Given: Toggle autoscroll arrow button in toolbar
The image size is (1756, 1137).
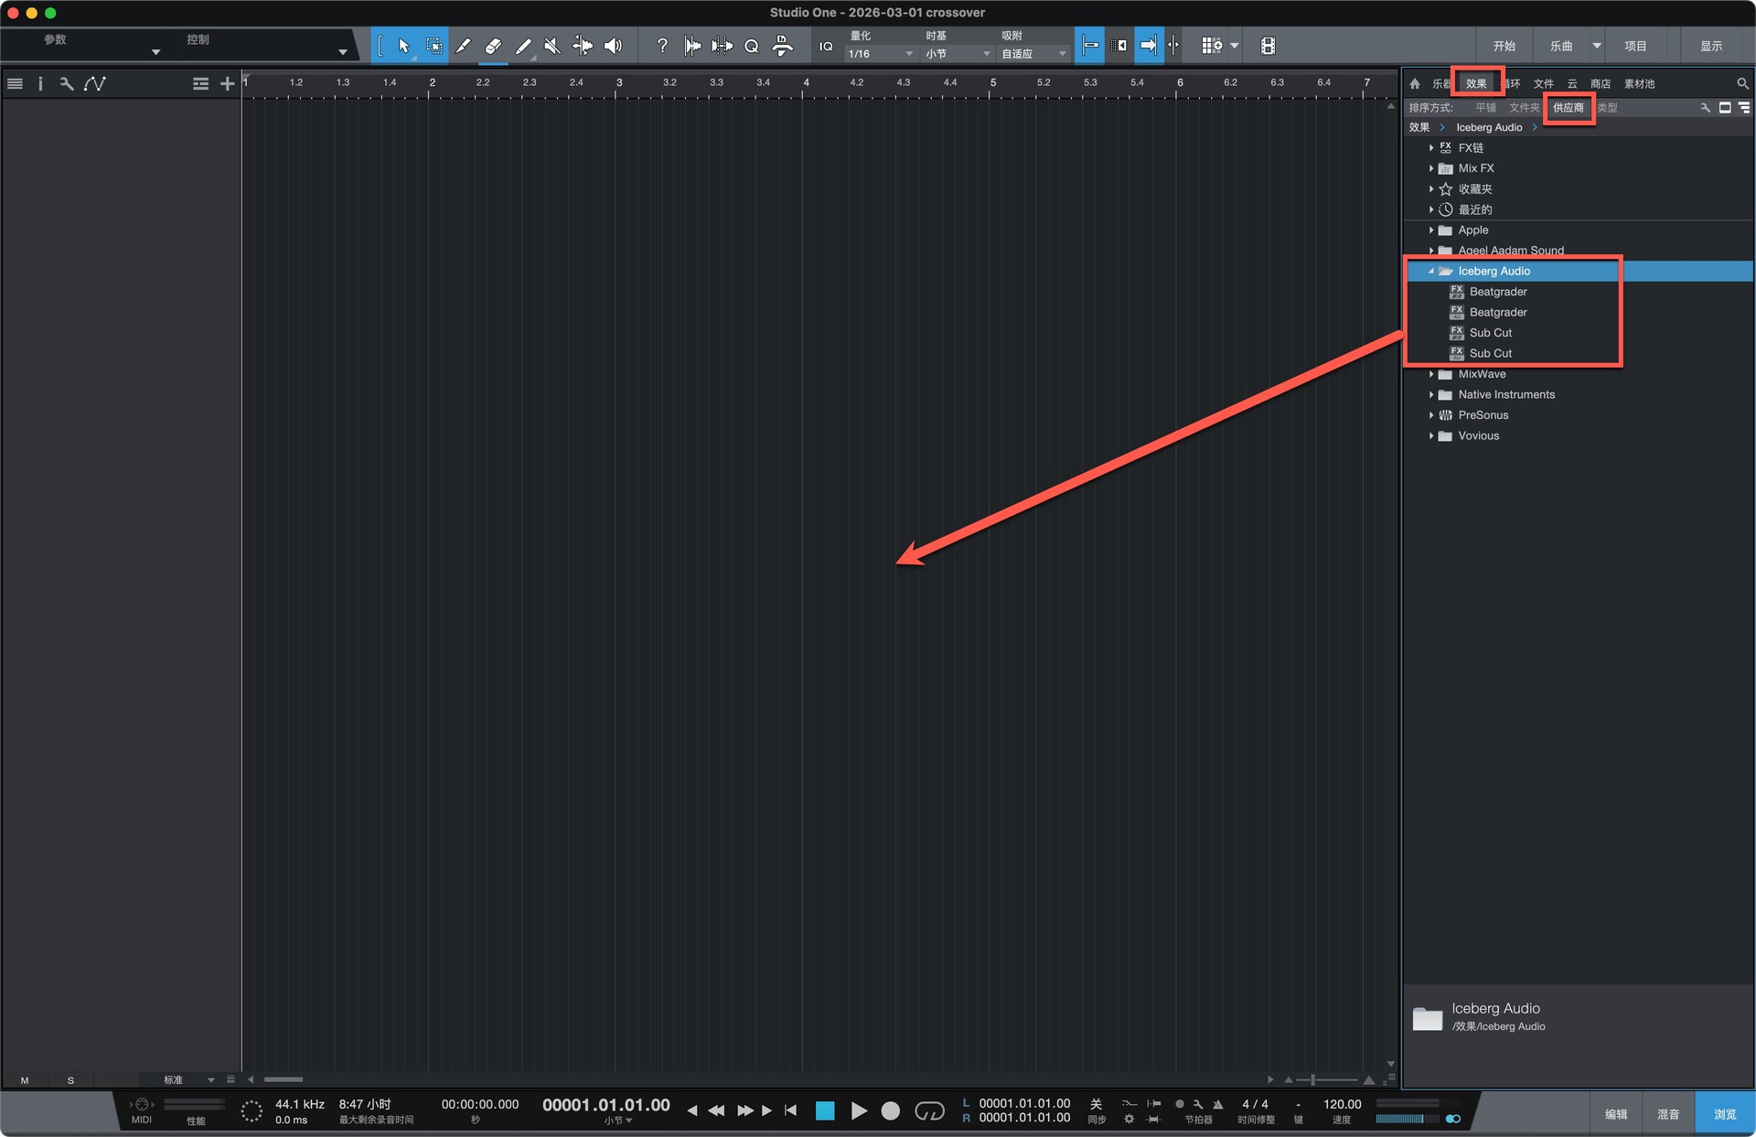Looking at the screenshot, I should (x=1149, y=46).
